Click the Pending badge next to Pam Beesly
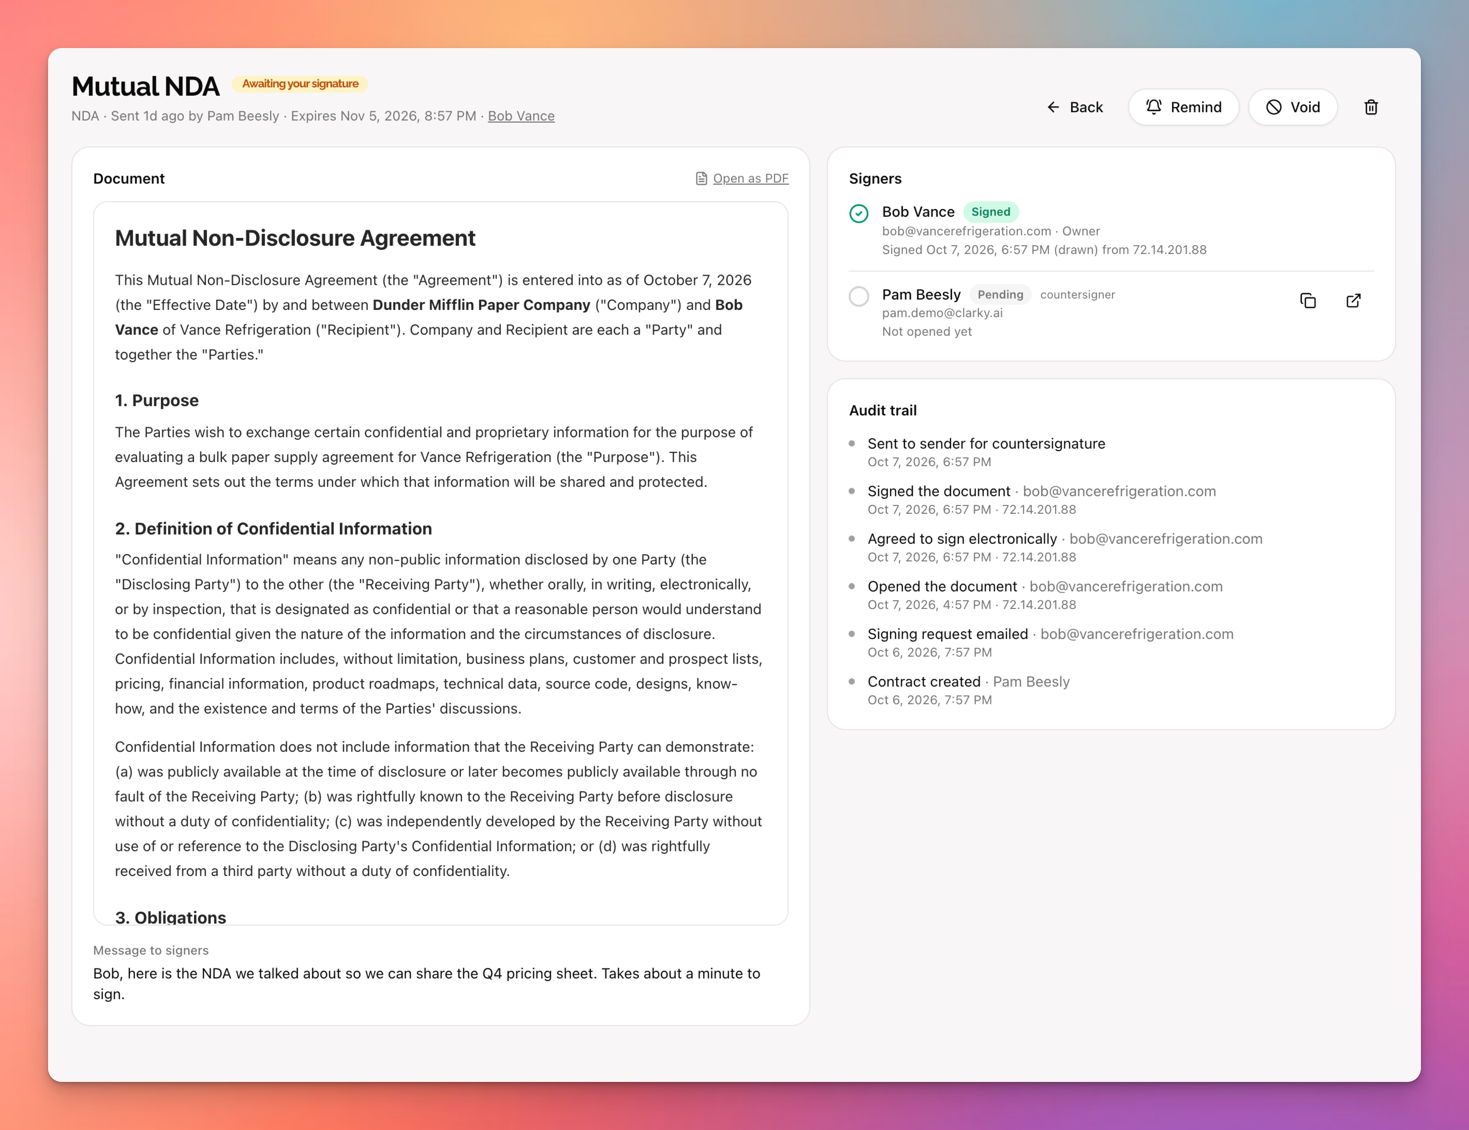 coord(1000,295)
